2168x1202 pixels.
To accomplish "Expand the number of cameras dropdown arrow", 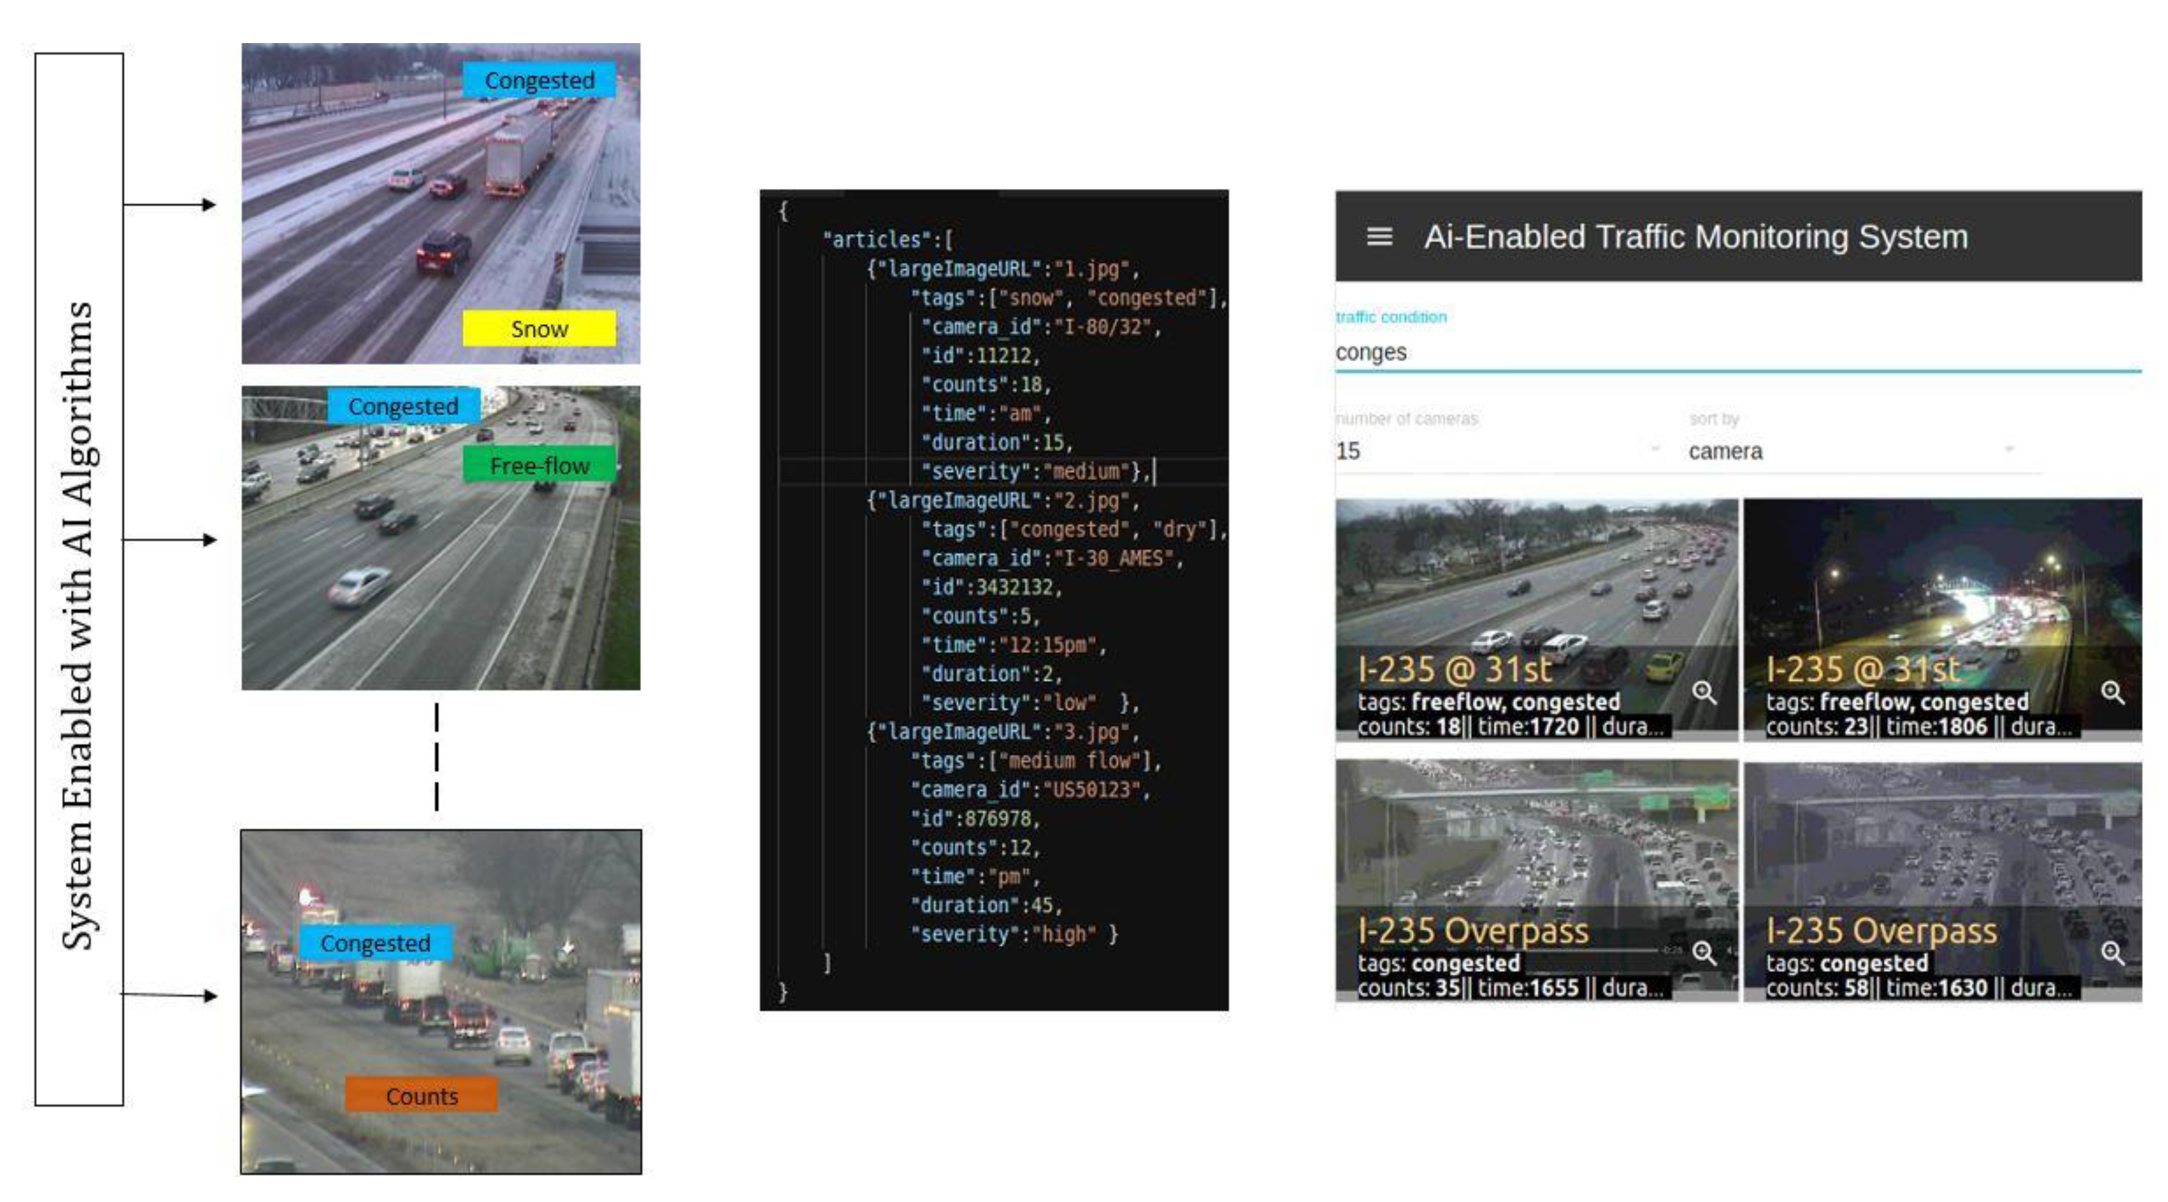I will [x=1655, y=449].
